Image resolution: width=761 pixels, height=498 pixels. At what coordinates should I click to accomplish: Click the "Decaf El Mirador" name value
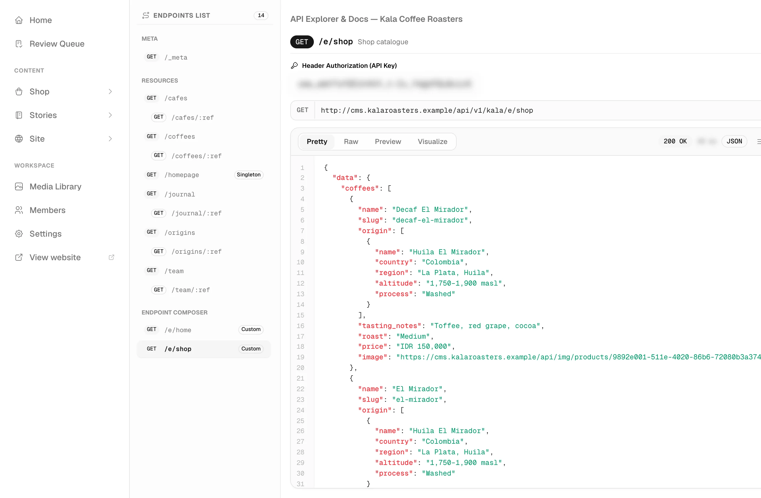pos(430,210)
